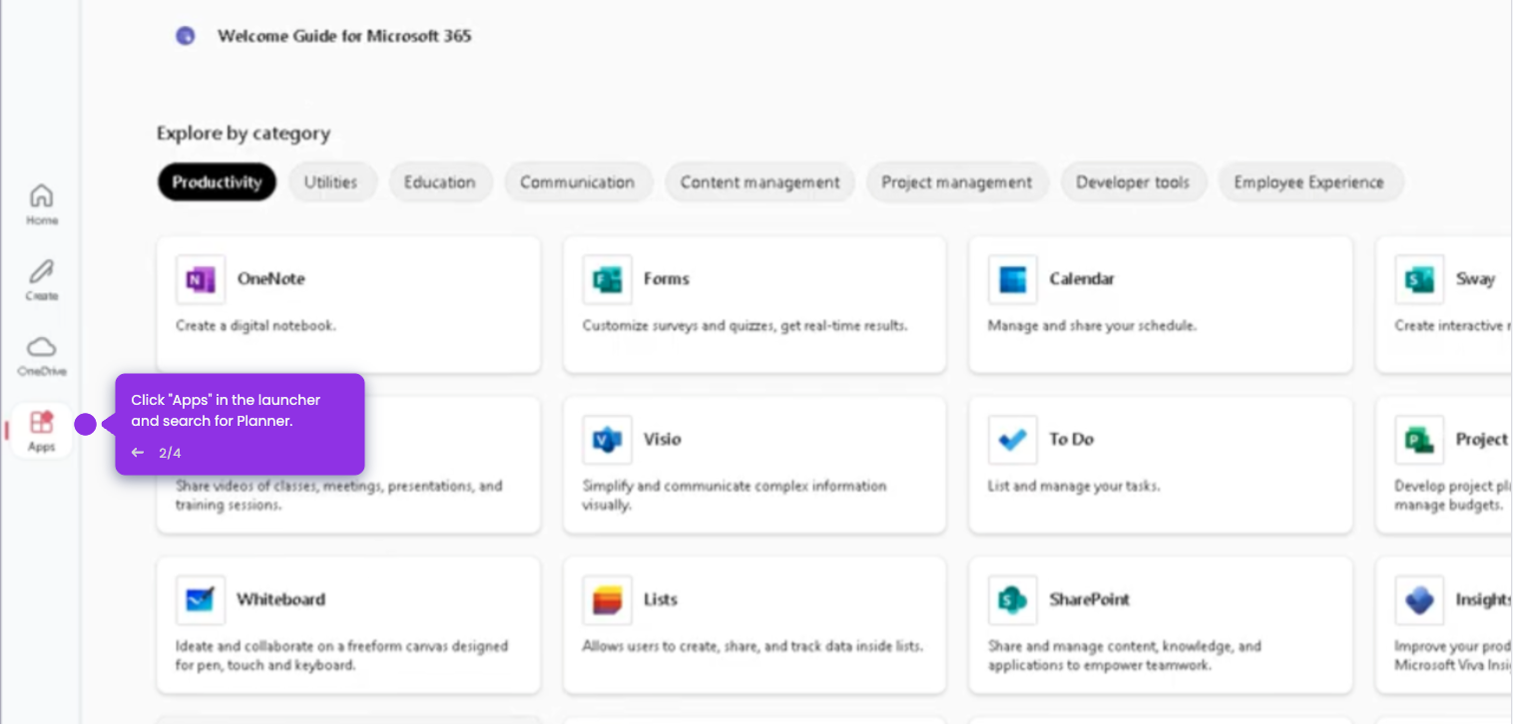Select the Project management category tab

(957, 182)
